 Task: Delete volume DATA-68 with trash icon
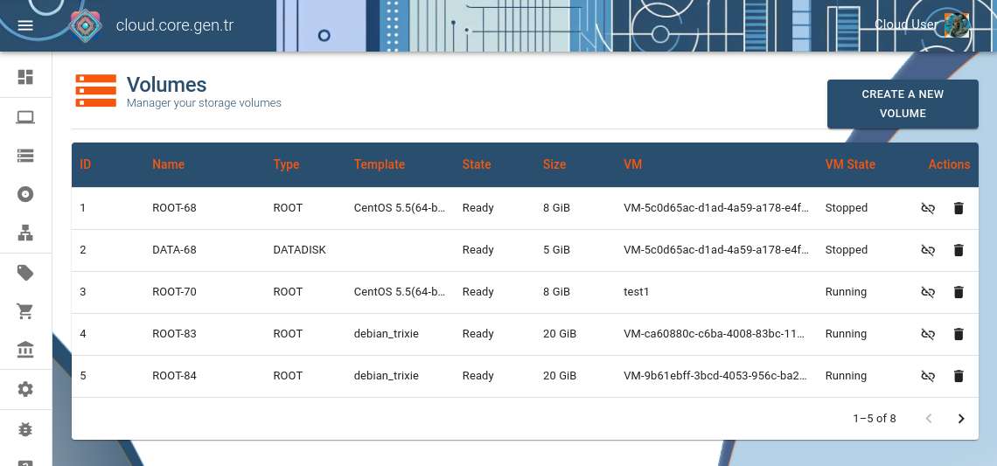tap(959, 250)
